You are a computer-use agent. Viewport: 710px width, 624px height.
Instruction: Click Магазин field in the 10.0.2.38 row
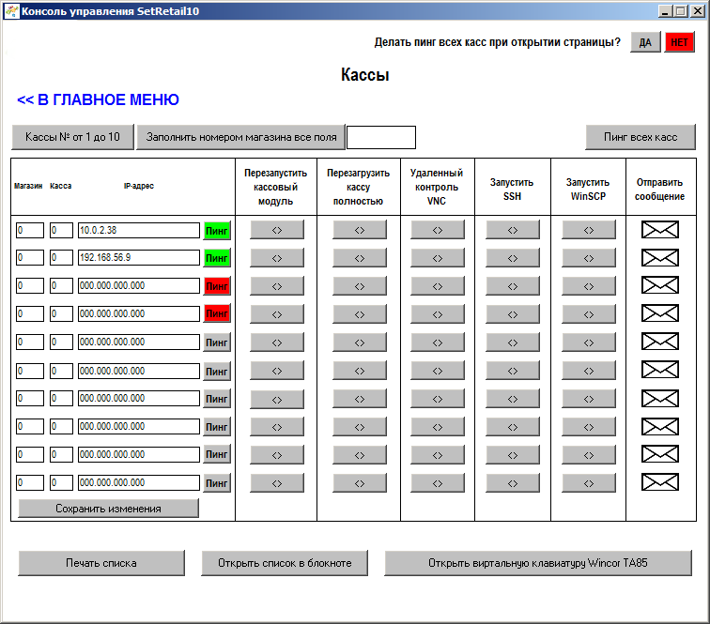(x=30, y=230)
